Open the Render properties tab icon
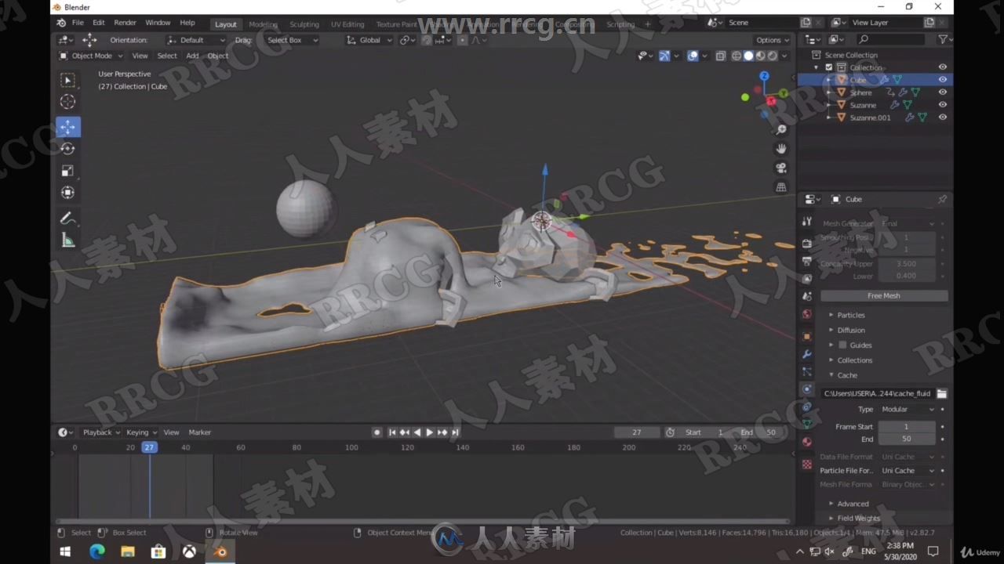The height and width of the screenshot is (564, 1004). (807, 244)
